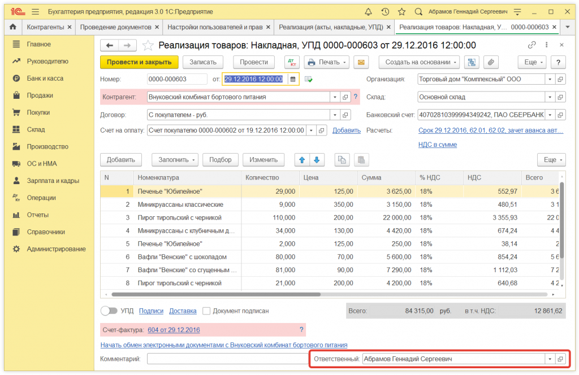Click the move row up arrow
The image size is (579, 375).
302,160
